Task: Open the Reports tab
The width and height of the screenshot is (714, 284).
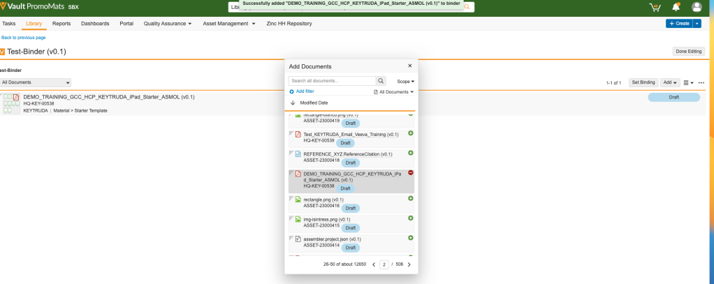Action: [x=61, y=23]
